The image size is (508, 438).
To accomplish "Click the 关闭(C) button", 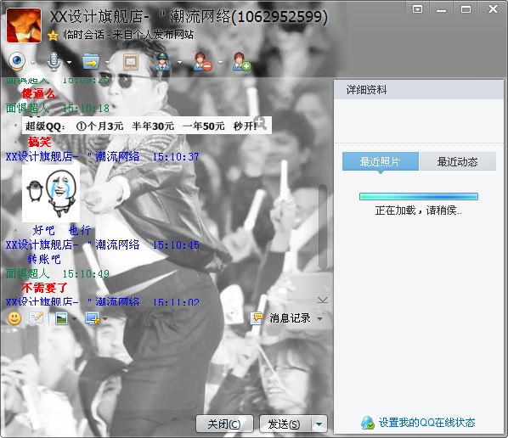I will coord(224,424).
